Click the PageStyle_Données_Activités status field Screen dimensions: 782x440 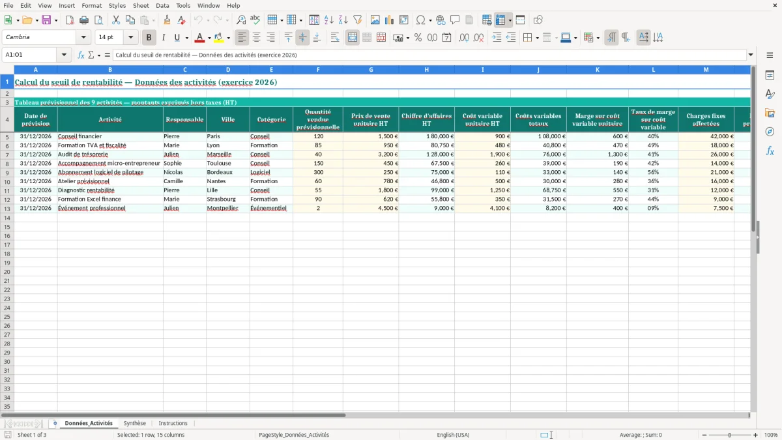pos(294,435)
